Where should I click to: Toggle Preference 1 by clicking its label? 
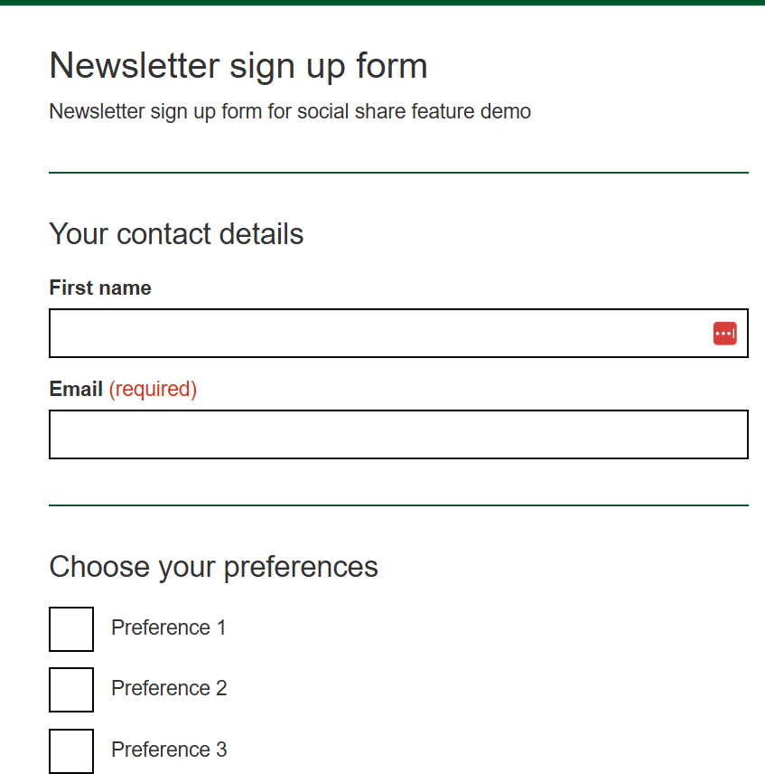(x=168, y=627)
